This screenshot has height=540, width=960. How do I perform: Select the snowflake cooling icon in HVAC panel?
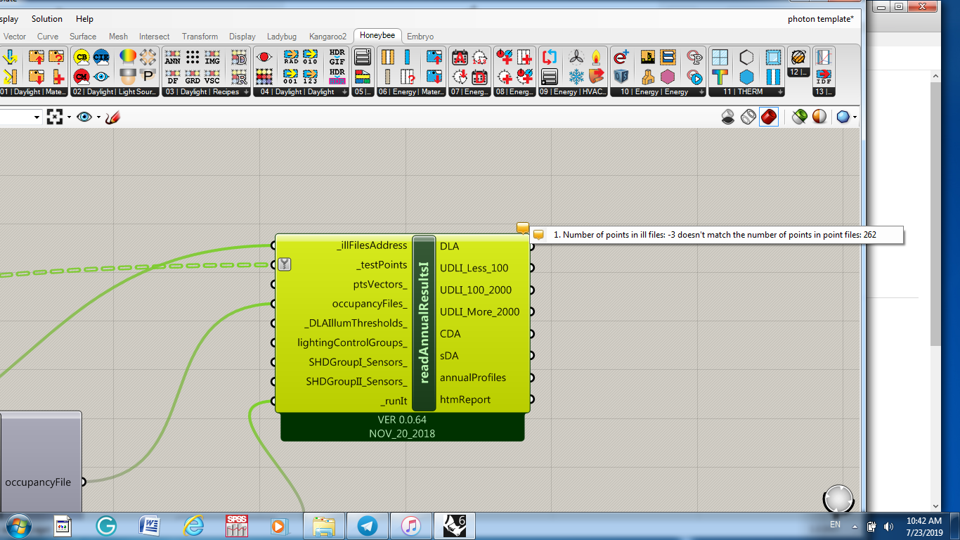pyautogui.click(x=576, y=76)
